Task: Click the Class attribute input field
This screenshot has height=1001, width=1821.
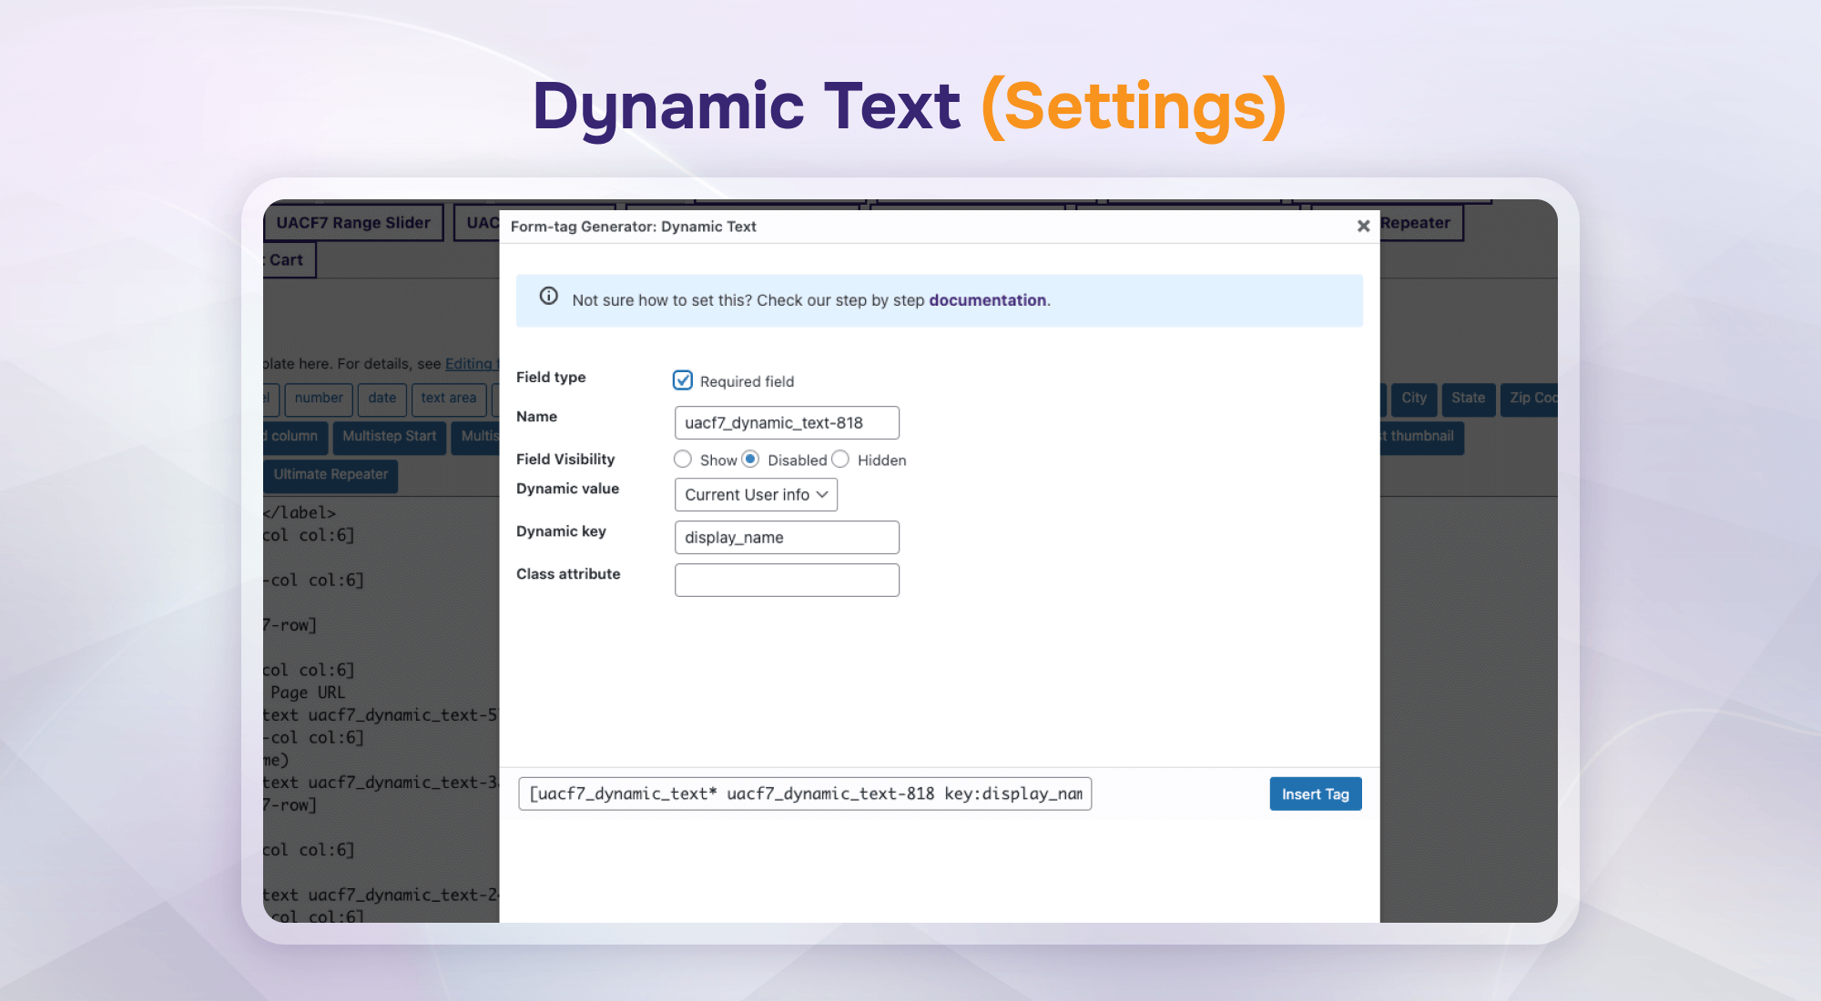Action: click(787, 581)
